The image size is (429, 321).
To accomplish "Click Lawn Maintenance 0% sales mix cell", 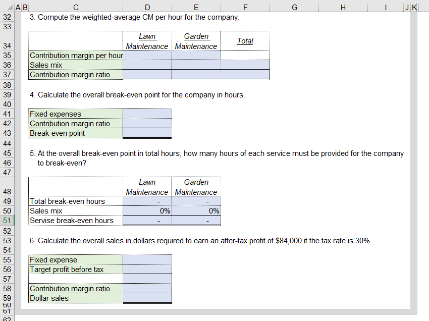I will tap(147, 210).
